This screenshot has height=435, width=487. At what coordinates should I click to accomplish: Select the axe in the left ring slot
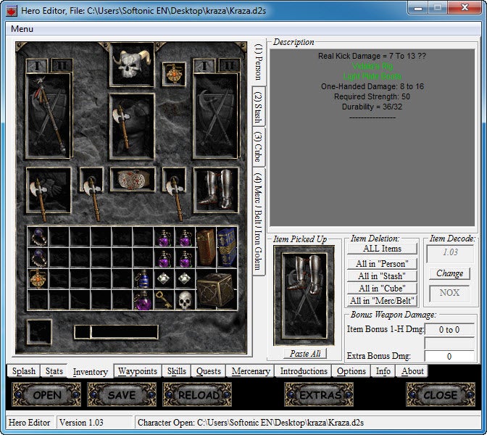(91, 180)
